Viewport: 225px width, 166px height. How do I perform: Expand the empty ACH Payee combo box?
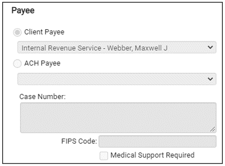tap(117, 79)
